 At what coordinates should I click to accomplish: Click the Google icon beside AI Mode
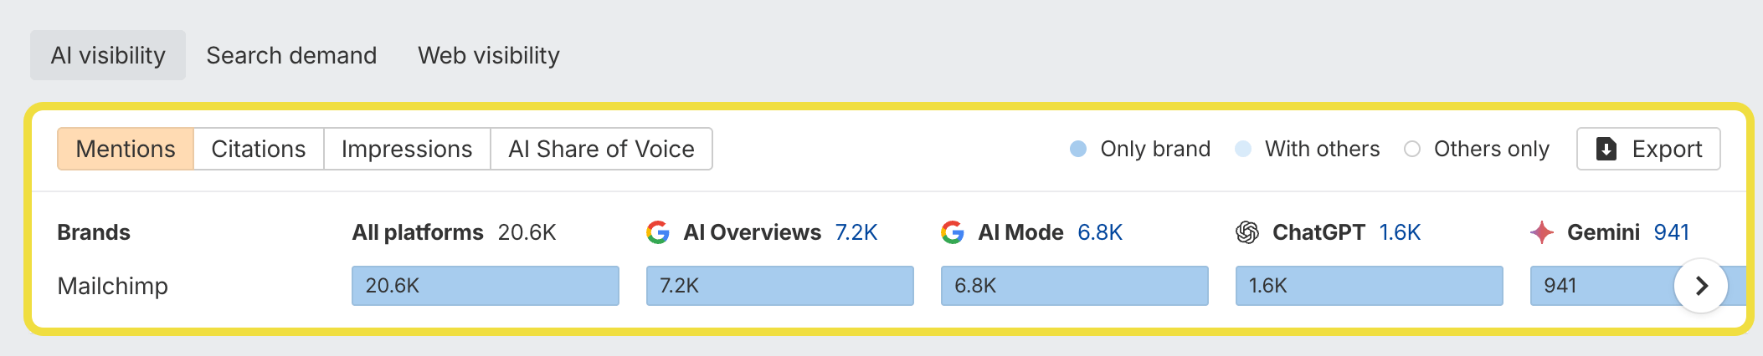[x=953, y=232]
